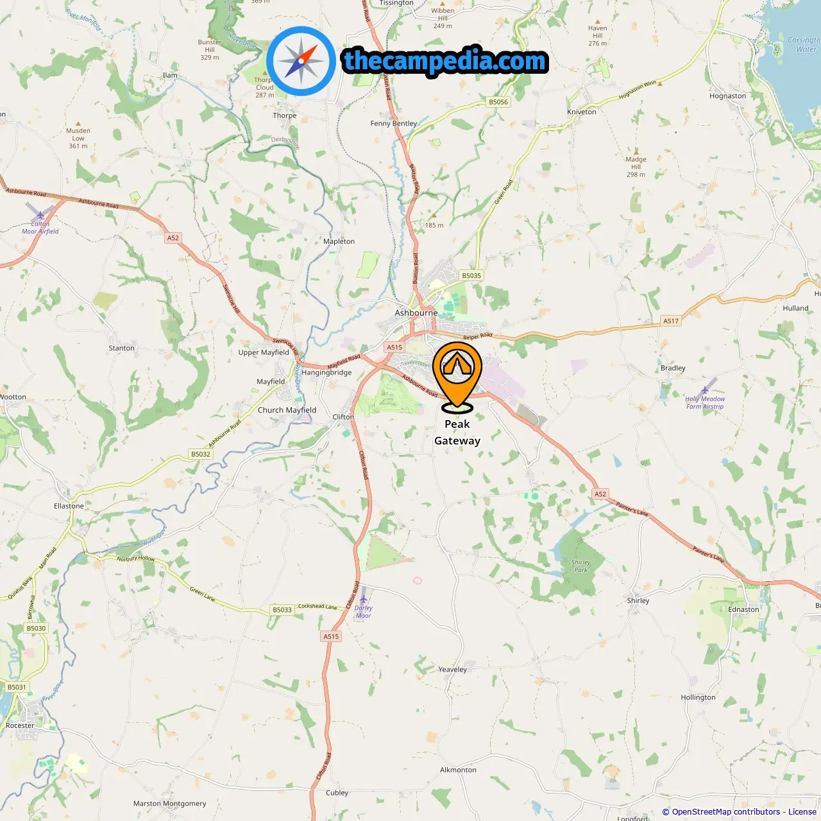Image resolution: width=821 pixels, height=821 pixels.
Task: Open the thecampedia.com logo text
Action: point(445,61)
